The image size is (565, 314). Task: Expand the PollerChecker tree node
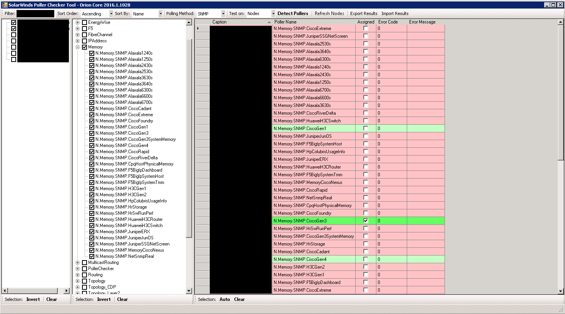pyautogui.click(x=78, y=269)
